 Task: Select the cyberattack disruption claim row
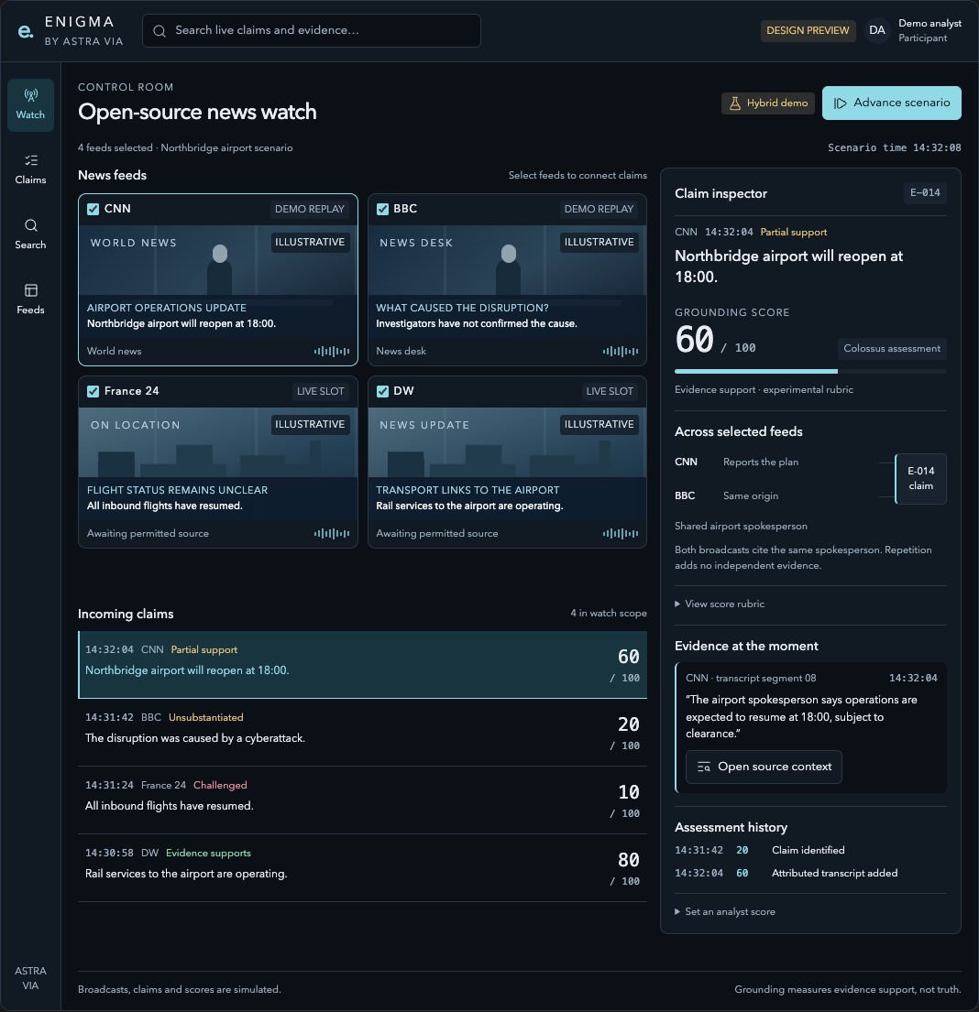pos(362,733)
